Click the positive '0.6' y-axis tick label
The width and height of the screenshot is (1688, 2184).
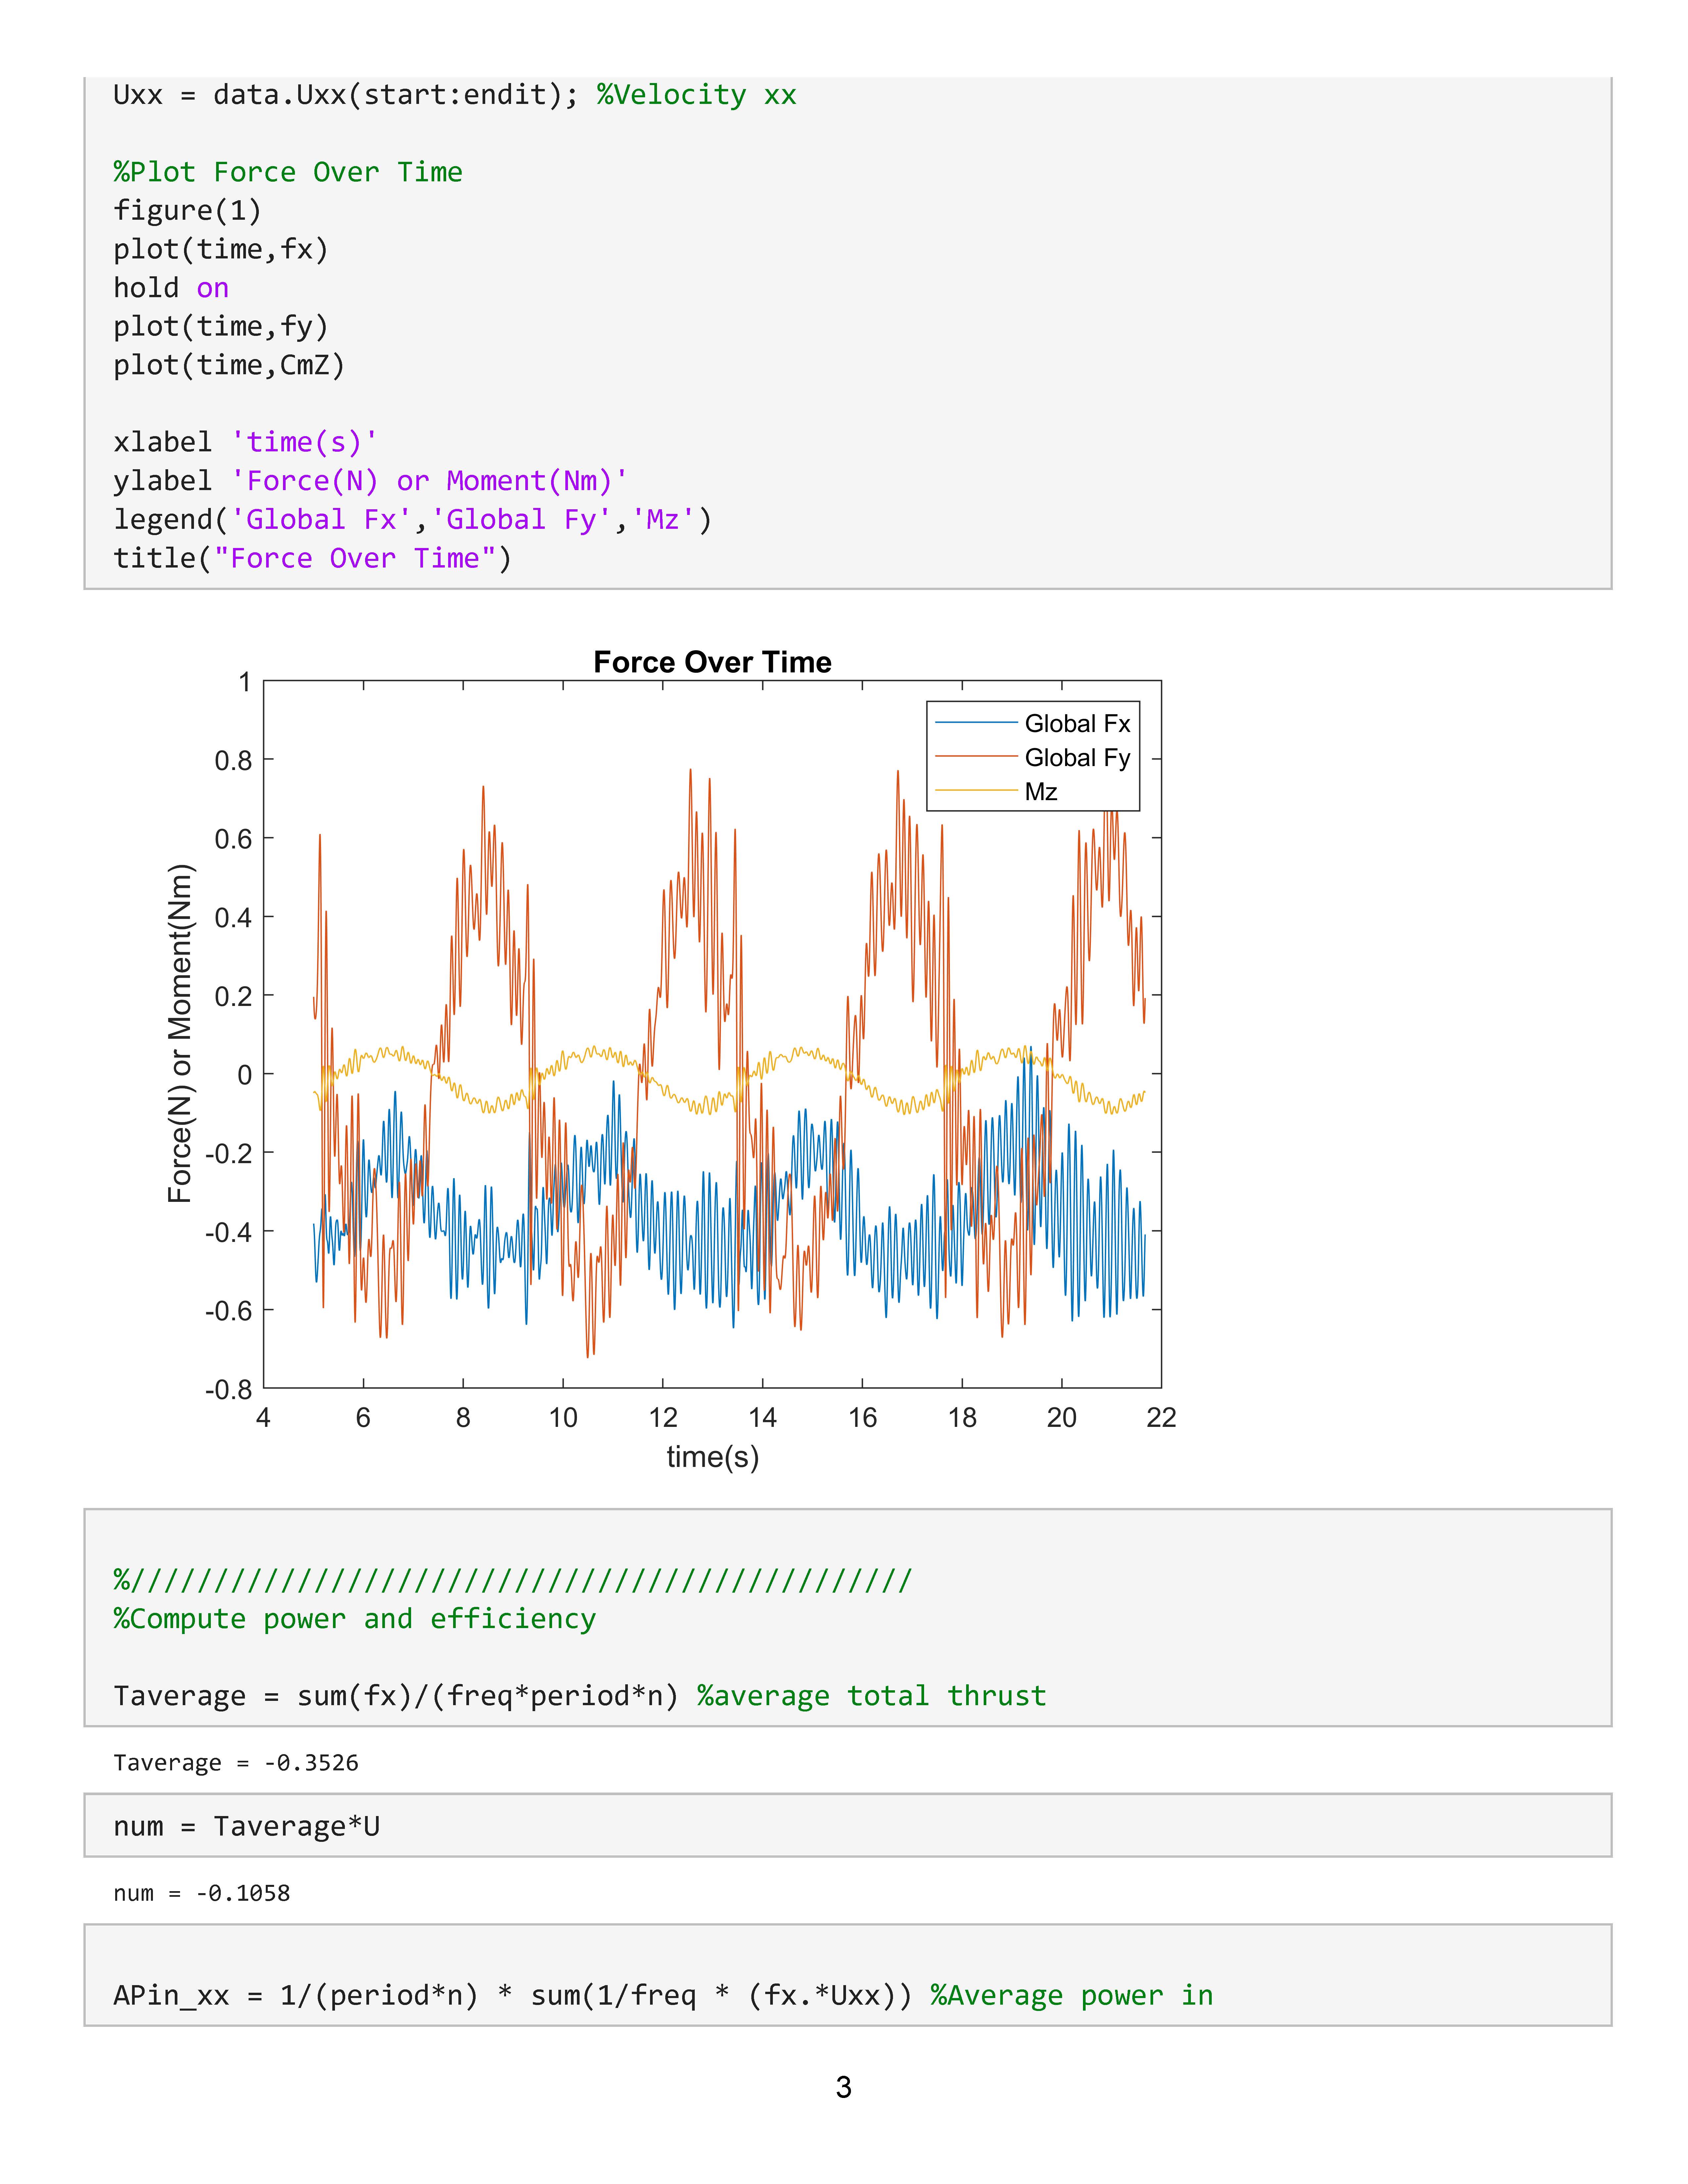coord(233,839)
